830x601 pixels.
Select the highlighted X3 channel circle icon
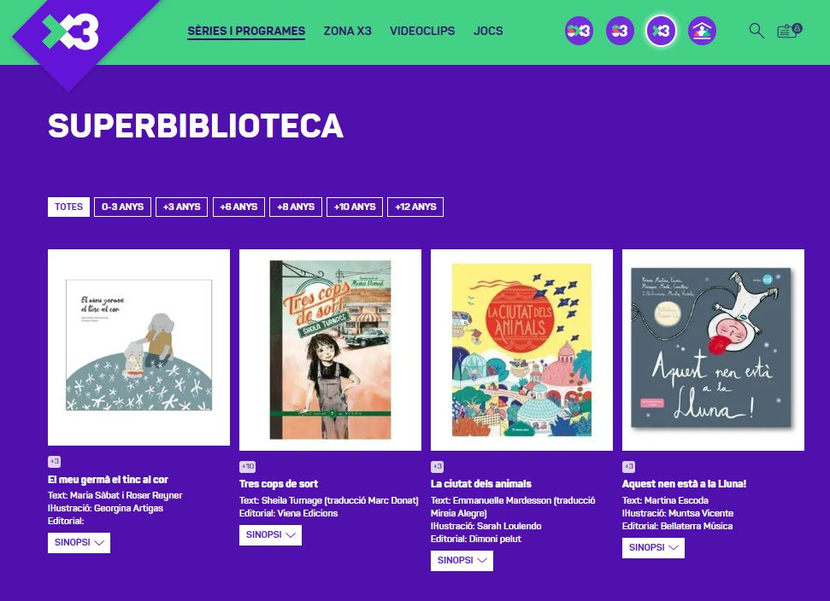pos(661,31)
